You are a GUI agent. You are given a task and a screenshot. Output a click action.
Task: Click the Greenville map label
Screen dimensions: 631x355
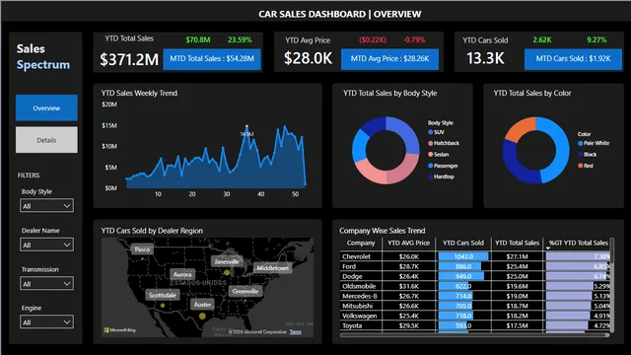(x=245, y=291)
